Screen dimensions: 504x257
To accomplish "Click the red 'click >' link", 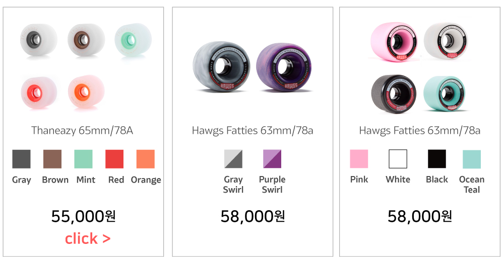I will tap(88, 238).
